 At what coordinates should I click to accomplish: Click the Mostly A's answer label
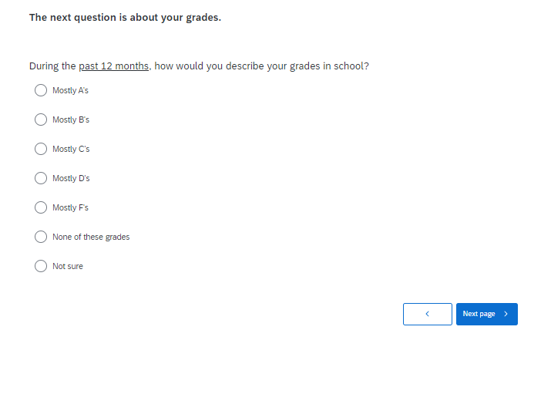click(70, 90)
